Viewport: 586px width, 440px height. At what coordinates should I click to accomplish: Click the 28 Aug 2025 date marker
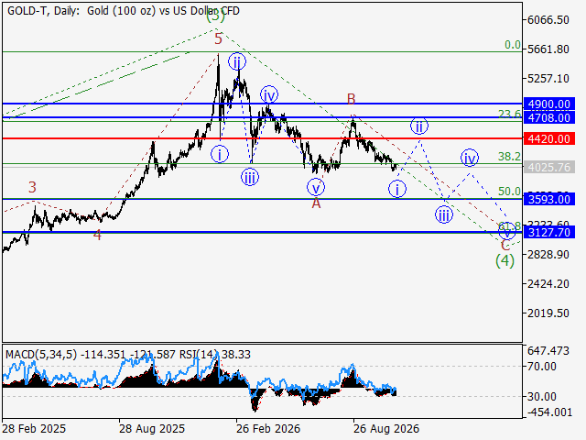152,428
